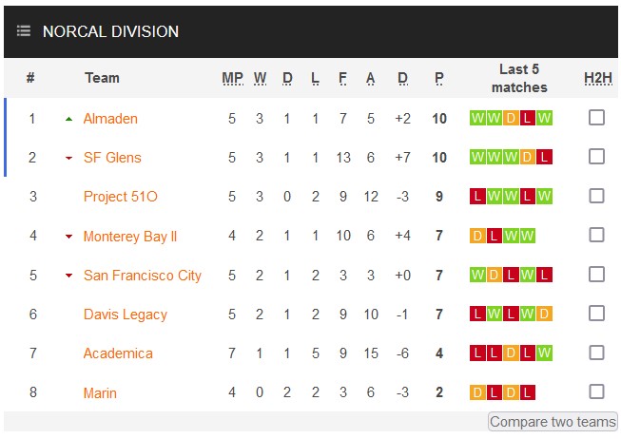621x439 pixels.
Task: Click the P points column header
Action: (439, 78)
